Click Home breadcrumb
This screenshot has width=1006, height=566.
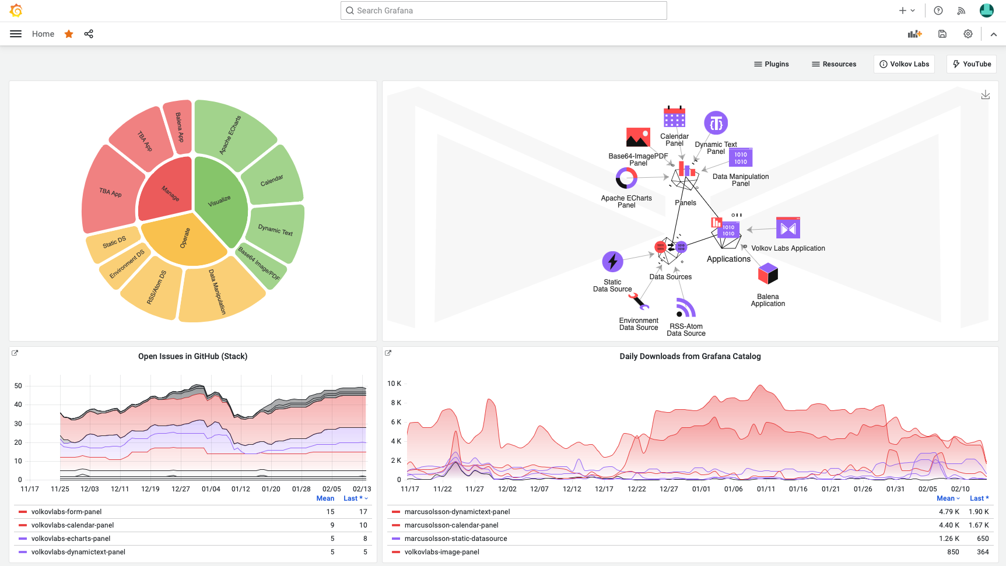(43, 34)
